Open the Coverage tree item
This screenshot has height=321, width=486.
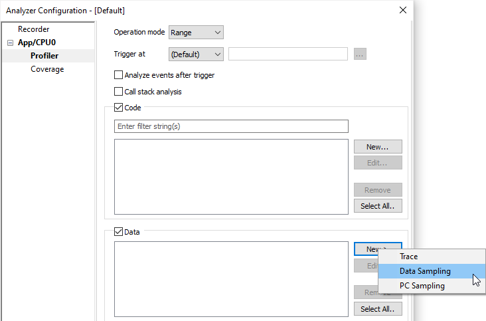click(x=47, y=69)
